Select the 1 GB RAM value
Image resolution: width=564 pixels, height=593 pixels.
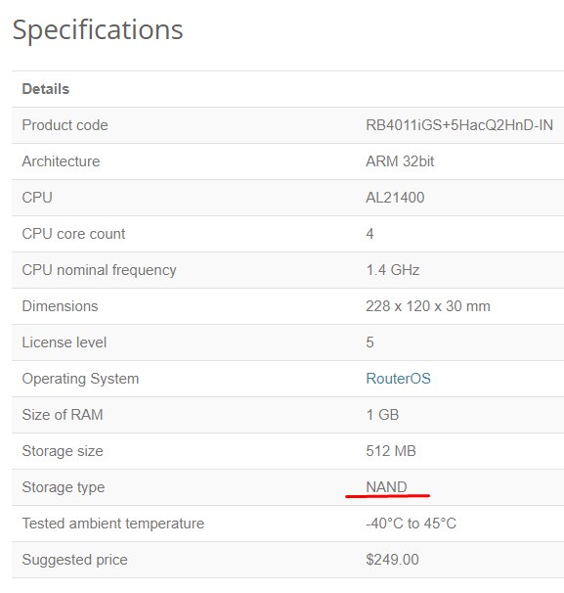click(x=382, y=415)
